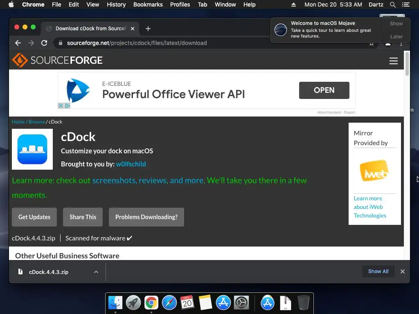Go back with the browser back arrow
419x314 pixels.
[x=18, y=43]
